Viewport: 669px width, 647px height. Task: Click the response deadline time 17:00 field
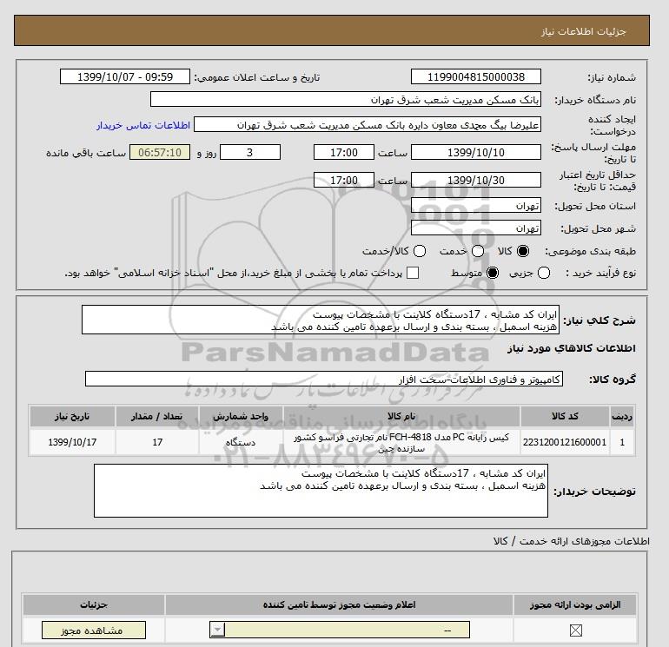(344, 152)
